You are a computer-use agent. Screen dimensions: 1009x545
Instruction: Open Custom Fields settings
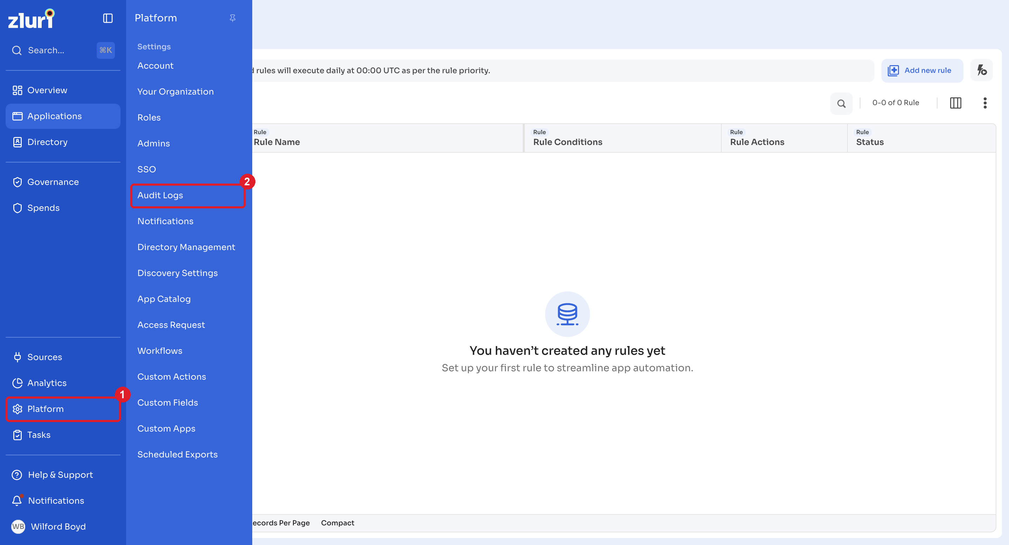168,402
